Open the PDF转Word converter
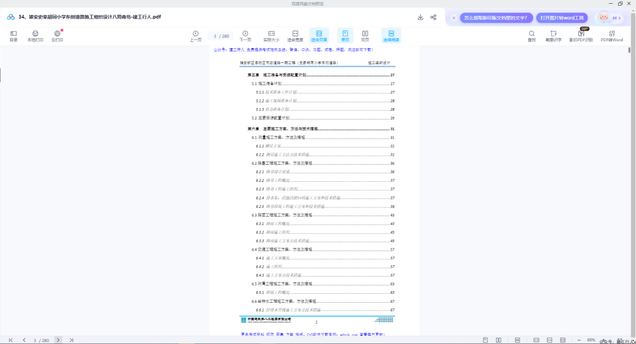Screen dimensions: 636x344 pos(612,36)
